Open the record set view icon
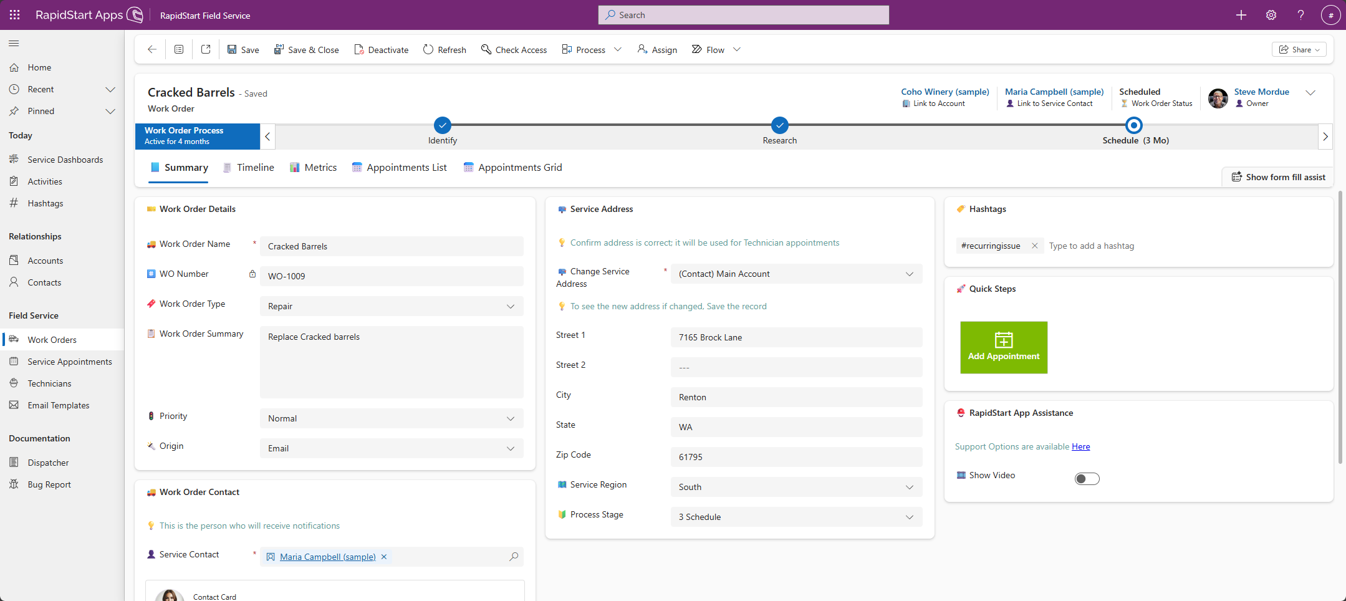1346x601 pixels. coord(179,49)
